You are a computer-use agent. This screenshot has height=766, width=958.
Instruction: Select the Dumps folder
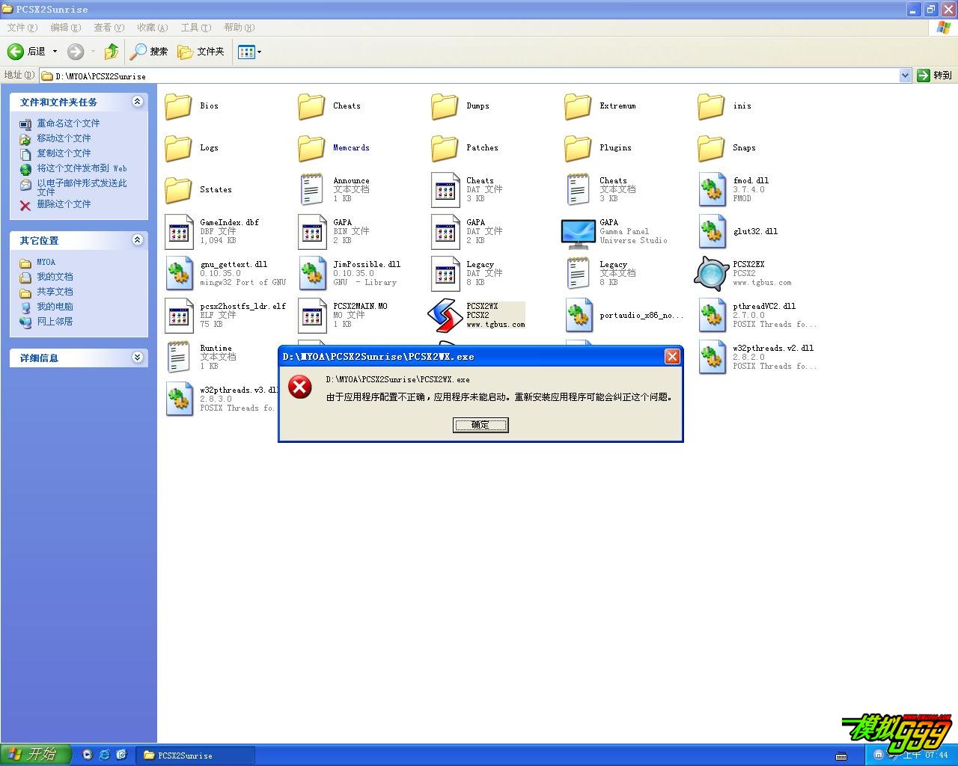tap(445, 105)
